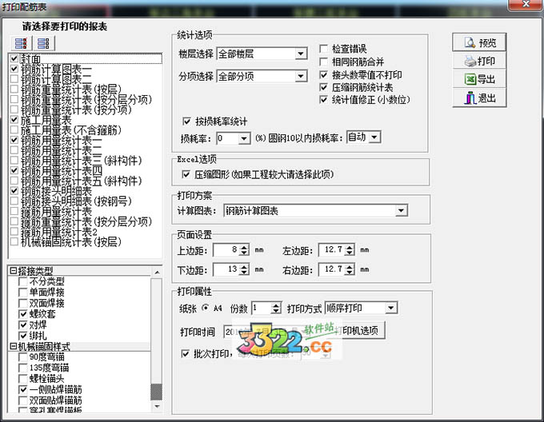The image size is (544, 422).
Task: Open 打印方式 dropdown
Action: 391,308
